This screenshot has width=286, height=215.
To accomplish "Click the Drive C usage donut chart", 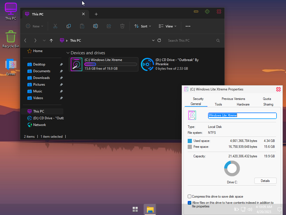I will pyautogui.click(x=232, y=168).
